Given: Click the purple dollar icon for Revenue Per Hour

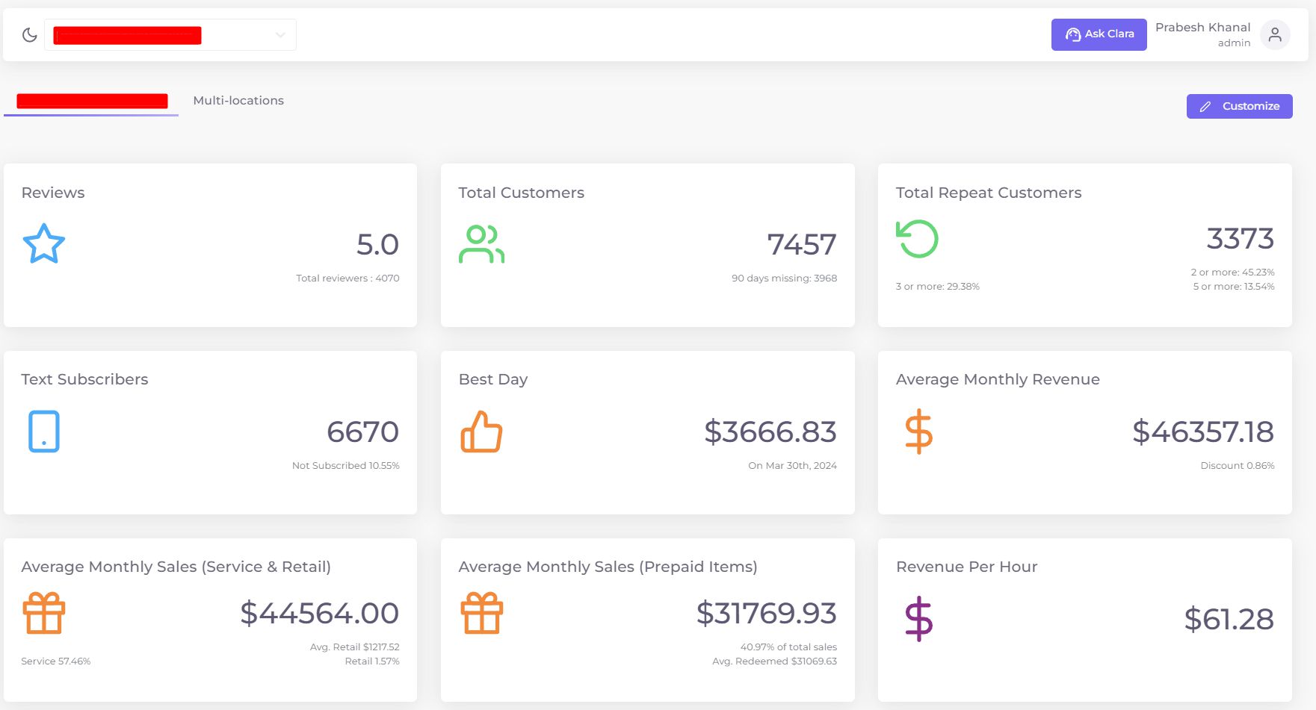Looking at the screenshot, I should (918, 618).
